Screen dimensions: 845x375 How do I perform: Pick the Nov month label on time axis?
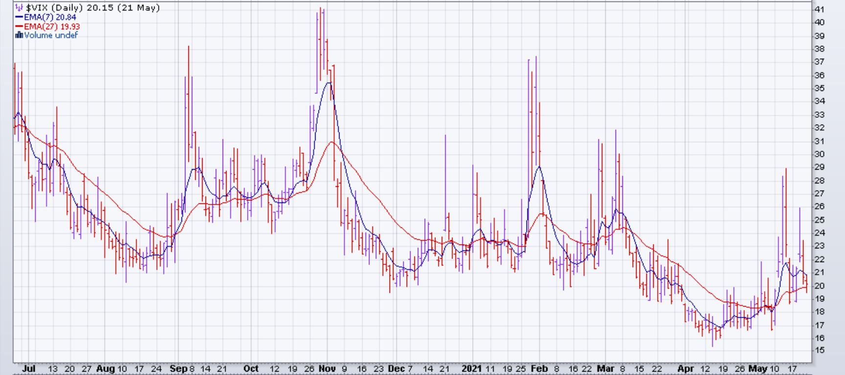327,369
